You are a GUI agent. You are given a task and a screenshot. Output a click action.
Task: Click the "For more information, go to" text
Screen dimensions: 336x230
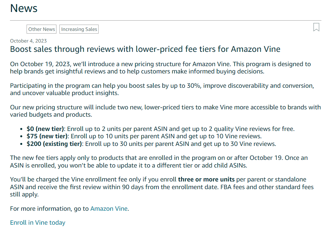[50, 209]
